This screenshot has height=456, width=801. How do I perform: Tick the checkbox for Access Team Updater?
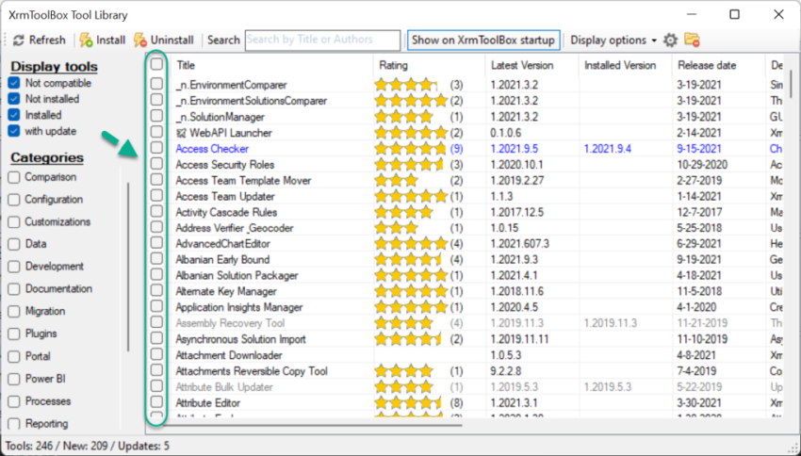tap(156, 196)
